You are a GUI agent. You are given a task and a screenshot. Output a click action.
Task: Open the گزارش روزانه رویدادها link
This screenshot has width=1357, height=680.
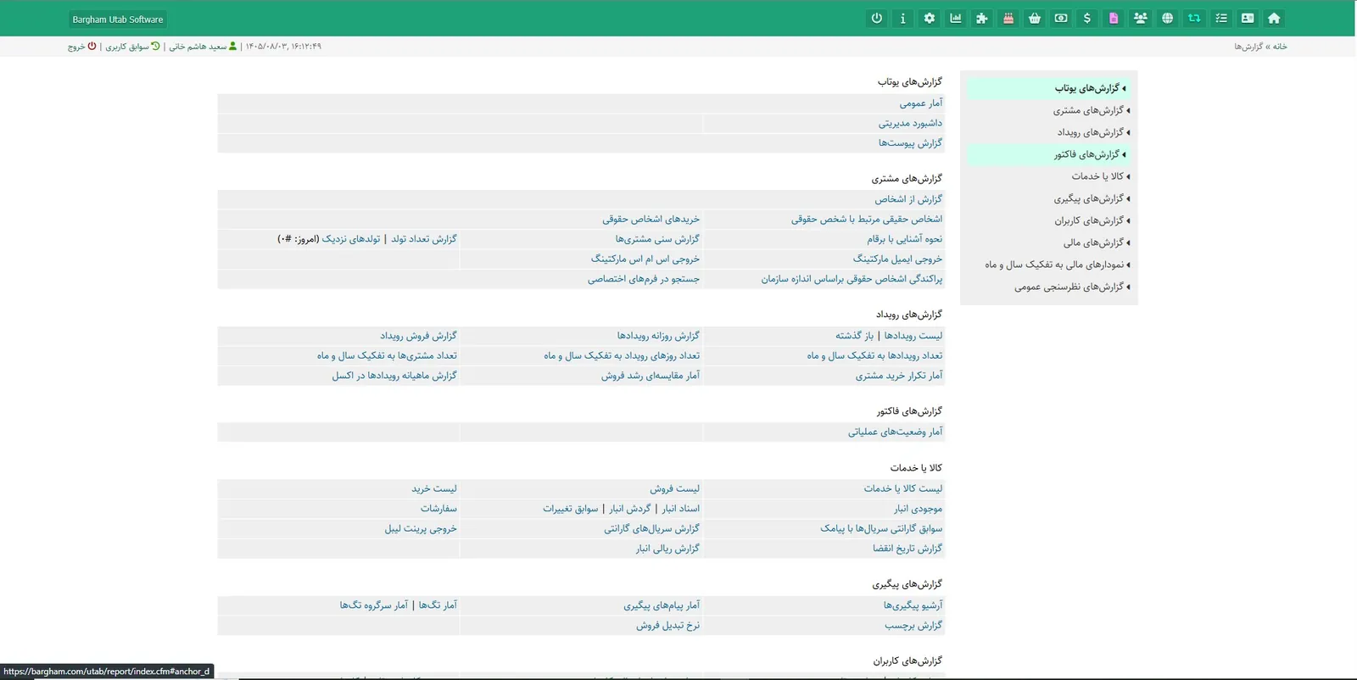point(658,336)
